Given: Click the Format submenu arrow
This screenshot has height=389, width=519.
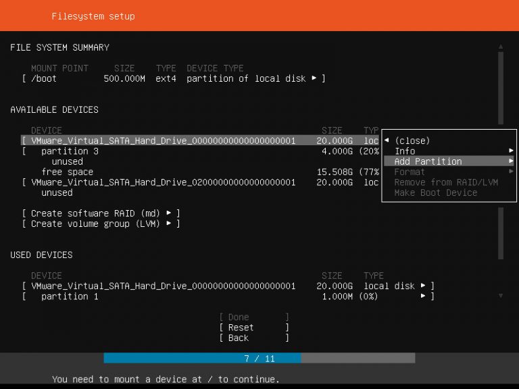Looking at the screenshot, I should tap(511, 172).
